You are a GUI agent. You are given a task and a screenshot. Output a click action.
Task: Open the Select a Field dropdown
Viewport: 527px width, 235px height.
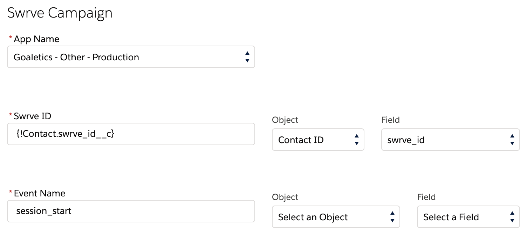point(468,217)
